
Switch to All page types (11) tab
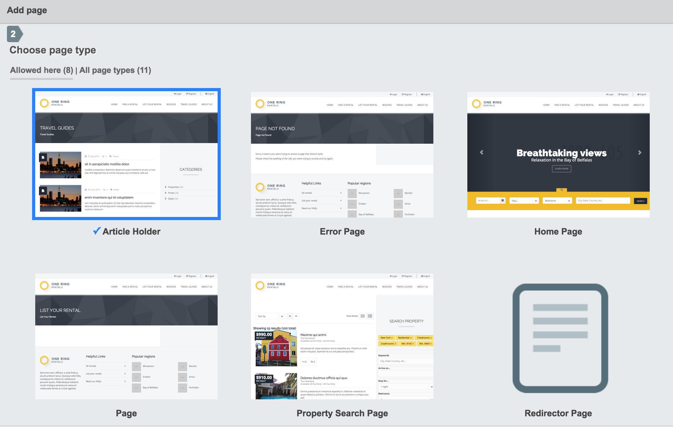115,70
